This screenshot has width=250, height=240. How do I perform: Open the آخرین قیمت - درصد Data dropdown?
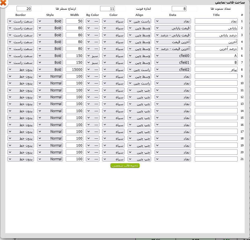(x=173, y=49)
